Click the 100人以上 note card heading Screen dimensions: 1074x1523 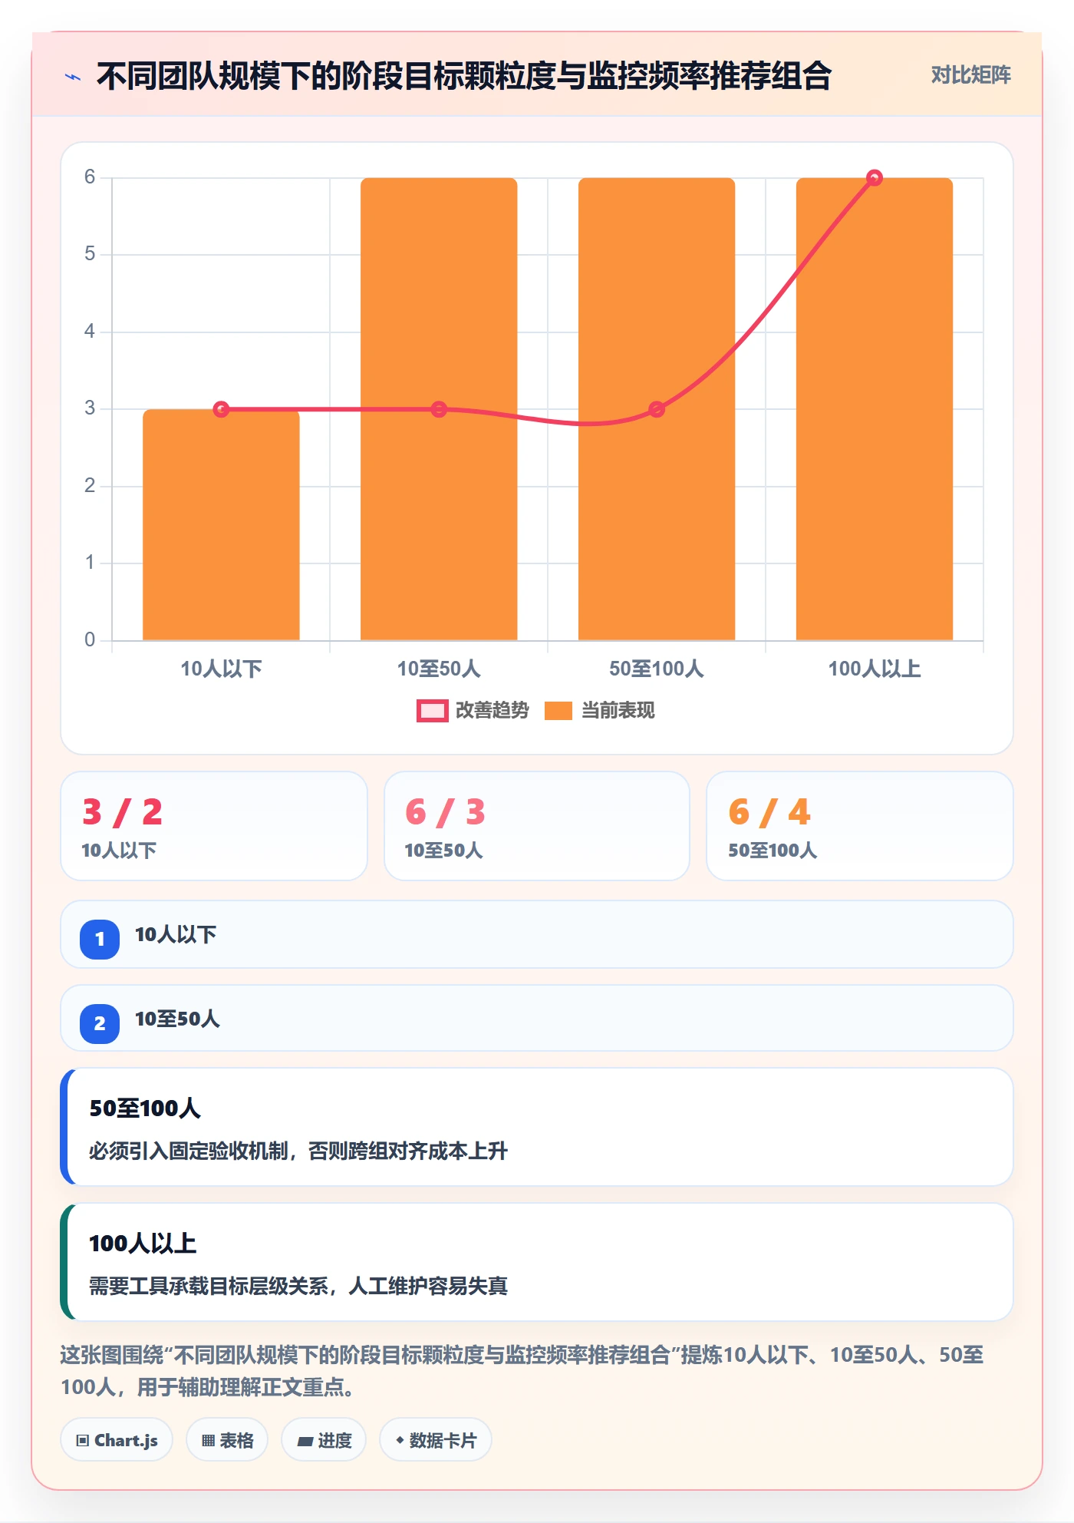point(143,1244)
